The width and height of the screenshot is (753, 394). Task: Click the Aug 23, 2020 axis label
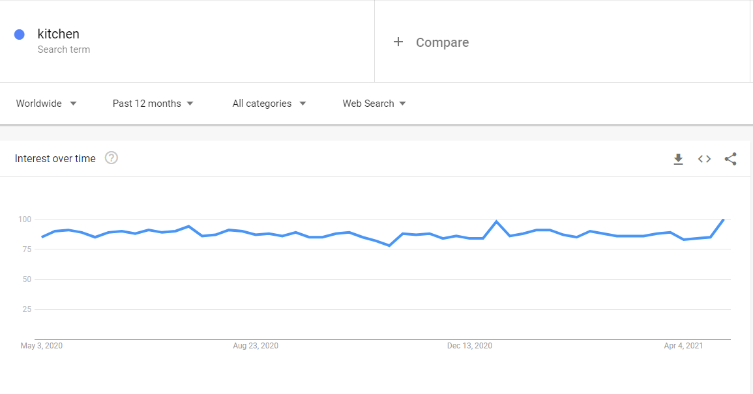pyautogui.click(x=256, y=346)
